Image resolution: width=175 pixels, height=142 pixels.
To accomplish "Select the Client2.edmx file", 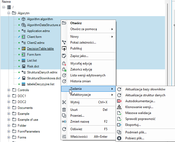I will pos(36,43).
